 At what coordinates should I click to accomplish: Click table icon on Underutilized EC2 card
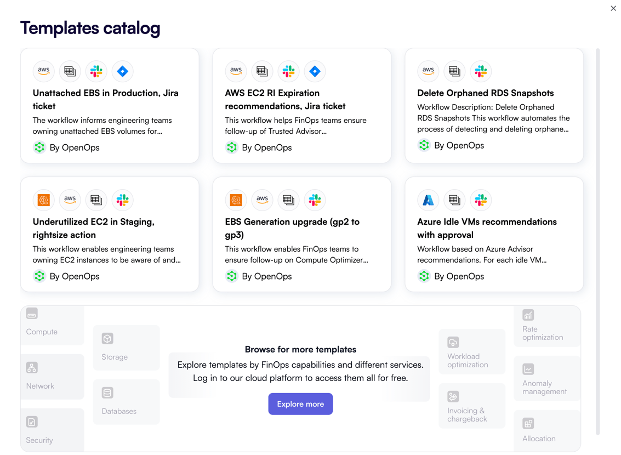tap(96, 200)
